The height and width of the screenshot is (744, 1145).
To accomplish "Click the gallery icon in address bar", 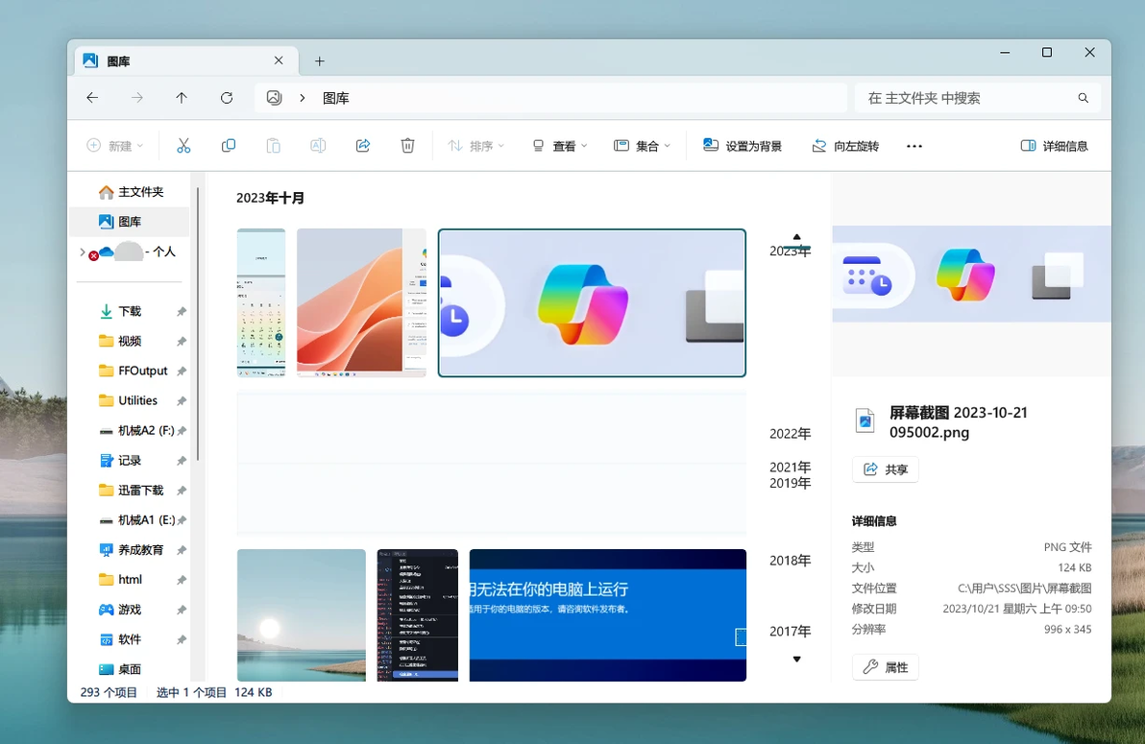I will (274, 98).
